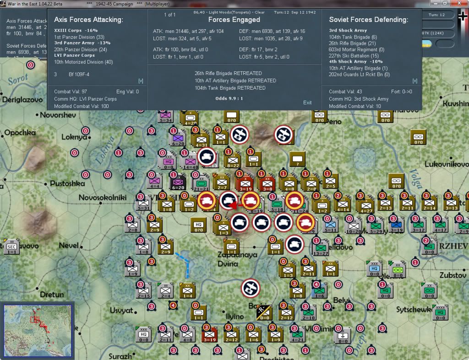Image resolution: width=469 pixels, height=360 pixels.
Task: Select the 4=27 infantry stack
Action: [366, 205]
